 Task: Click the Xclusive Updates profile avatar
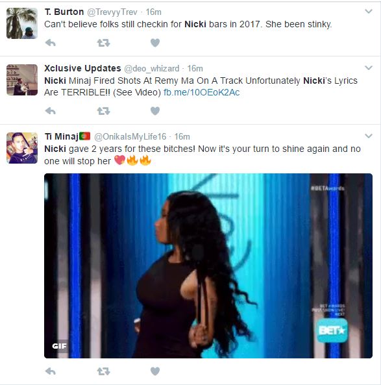point(22,80)
